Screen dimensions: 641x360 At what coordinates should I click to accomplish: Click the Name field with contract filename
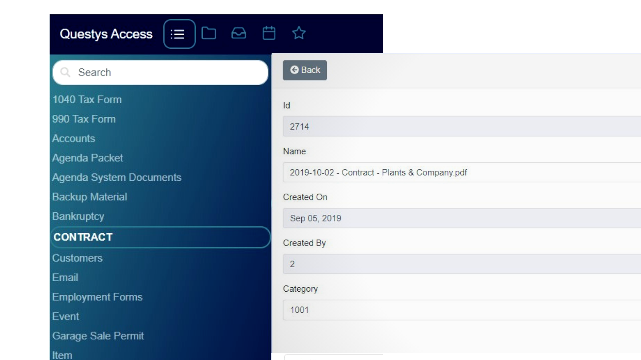(x=462, y=172)
